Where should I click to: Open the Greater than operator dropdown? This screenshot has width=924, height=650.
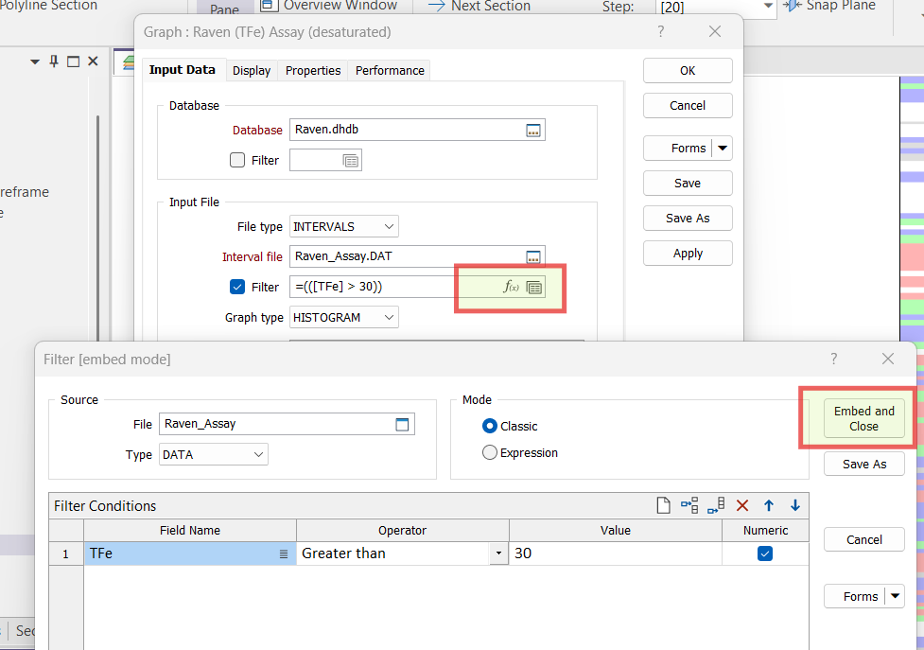(x=498, y=553)
